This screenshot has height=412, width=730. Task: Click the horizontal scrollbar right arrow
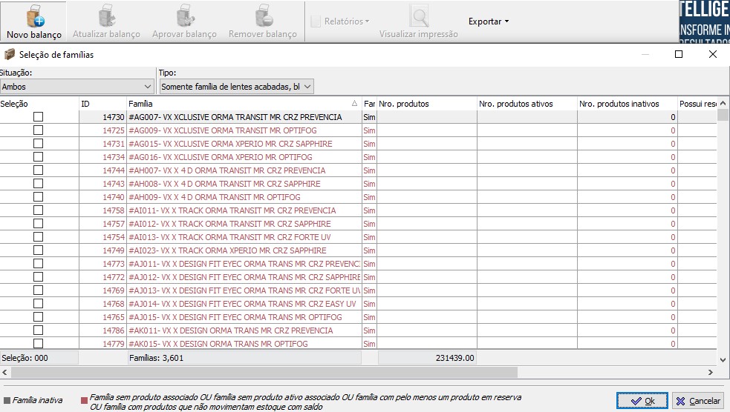(711, 372)
